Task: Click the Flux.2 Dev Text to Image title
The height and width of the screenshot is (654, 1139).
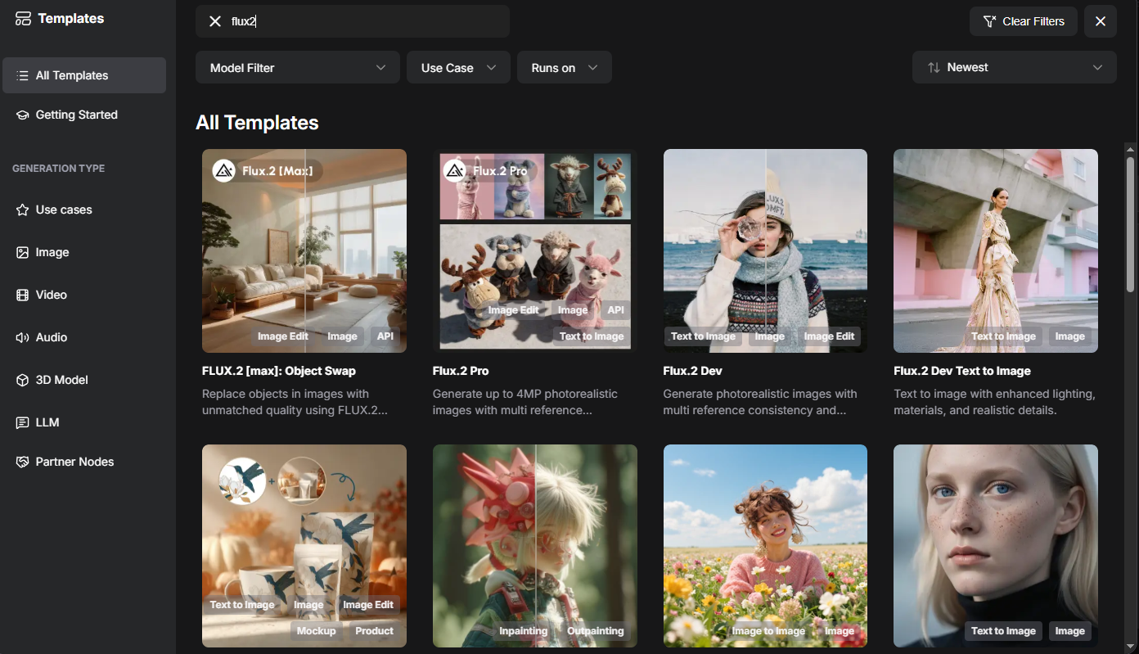Action: tap(962, 371)
